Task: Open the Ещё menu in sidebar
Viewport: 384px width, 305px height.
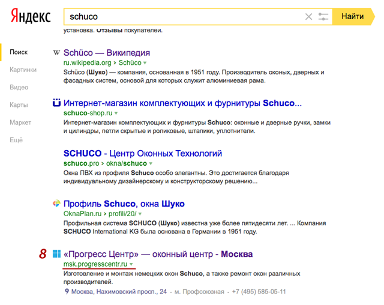Action: pyautogui.click(x=16, y=140)
